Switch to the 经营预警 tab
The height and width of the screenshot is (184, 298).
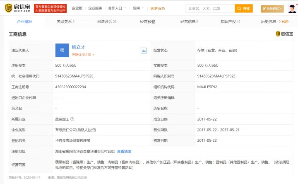147,22
